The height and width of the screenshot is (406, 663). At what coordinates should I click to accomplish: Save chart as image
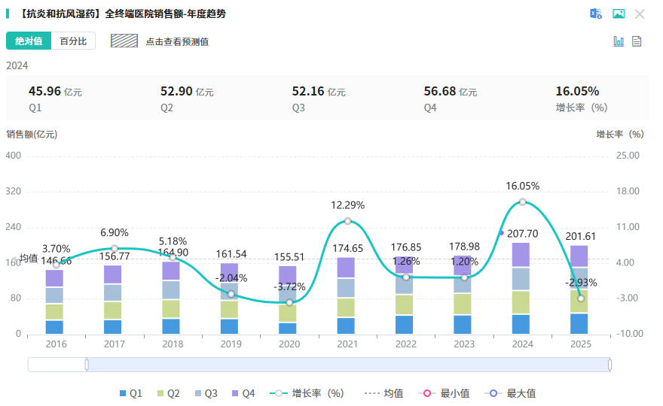point(619,14)
